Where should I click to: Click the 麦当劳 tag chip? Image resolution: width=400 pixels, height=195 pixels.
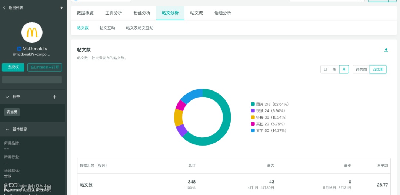pos(12,112)
